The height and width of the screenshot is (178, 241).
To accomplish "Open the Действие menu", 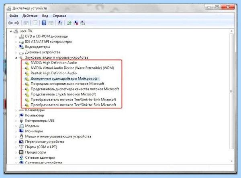I will [30, 16].
